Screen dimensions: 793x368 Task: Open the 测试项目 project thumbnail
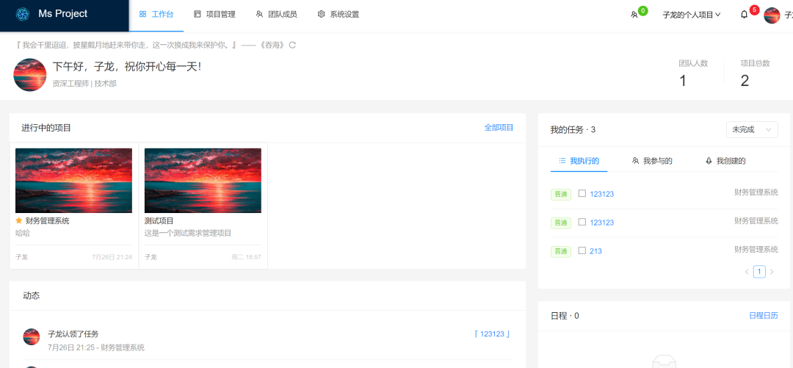[203, 181]
